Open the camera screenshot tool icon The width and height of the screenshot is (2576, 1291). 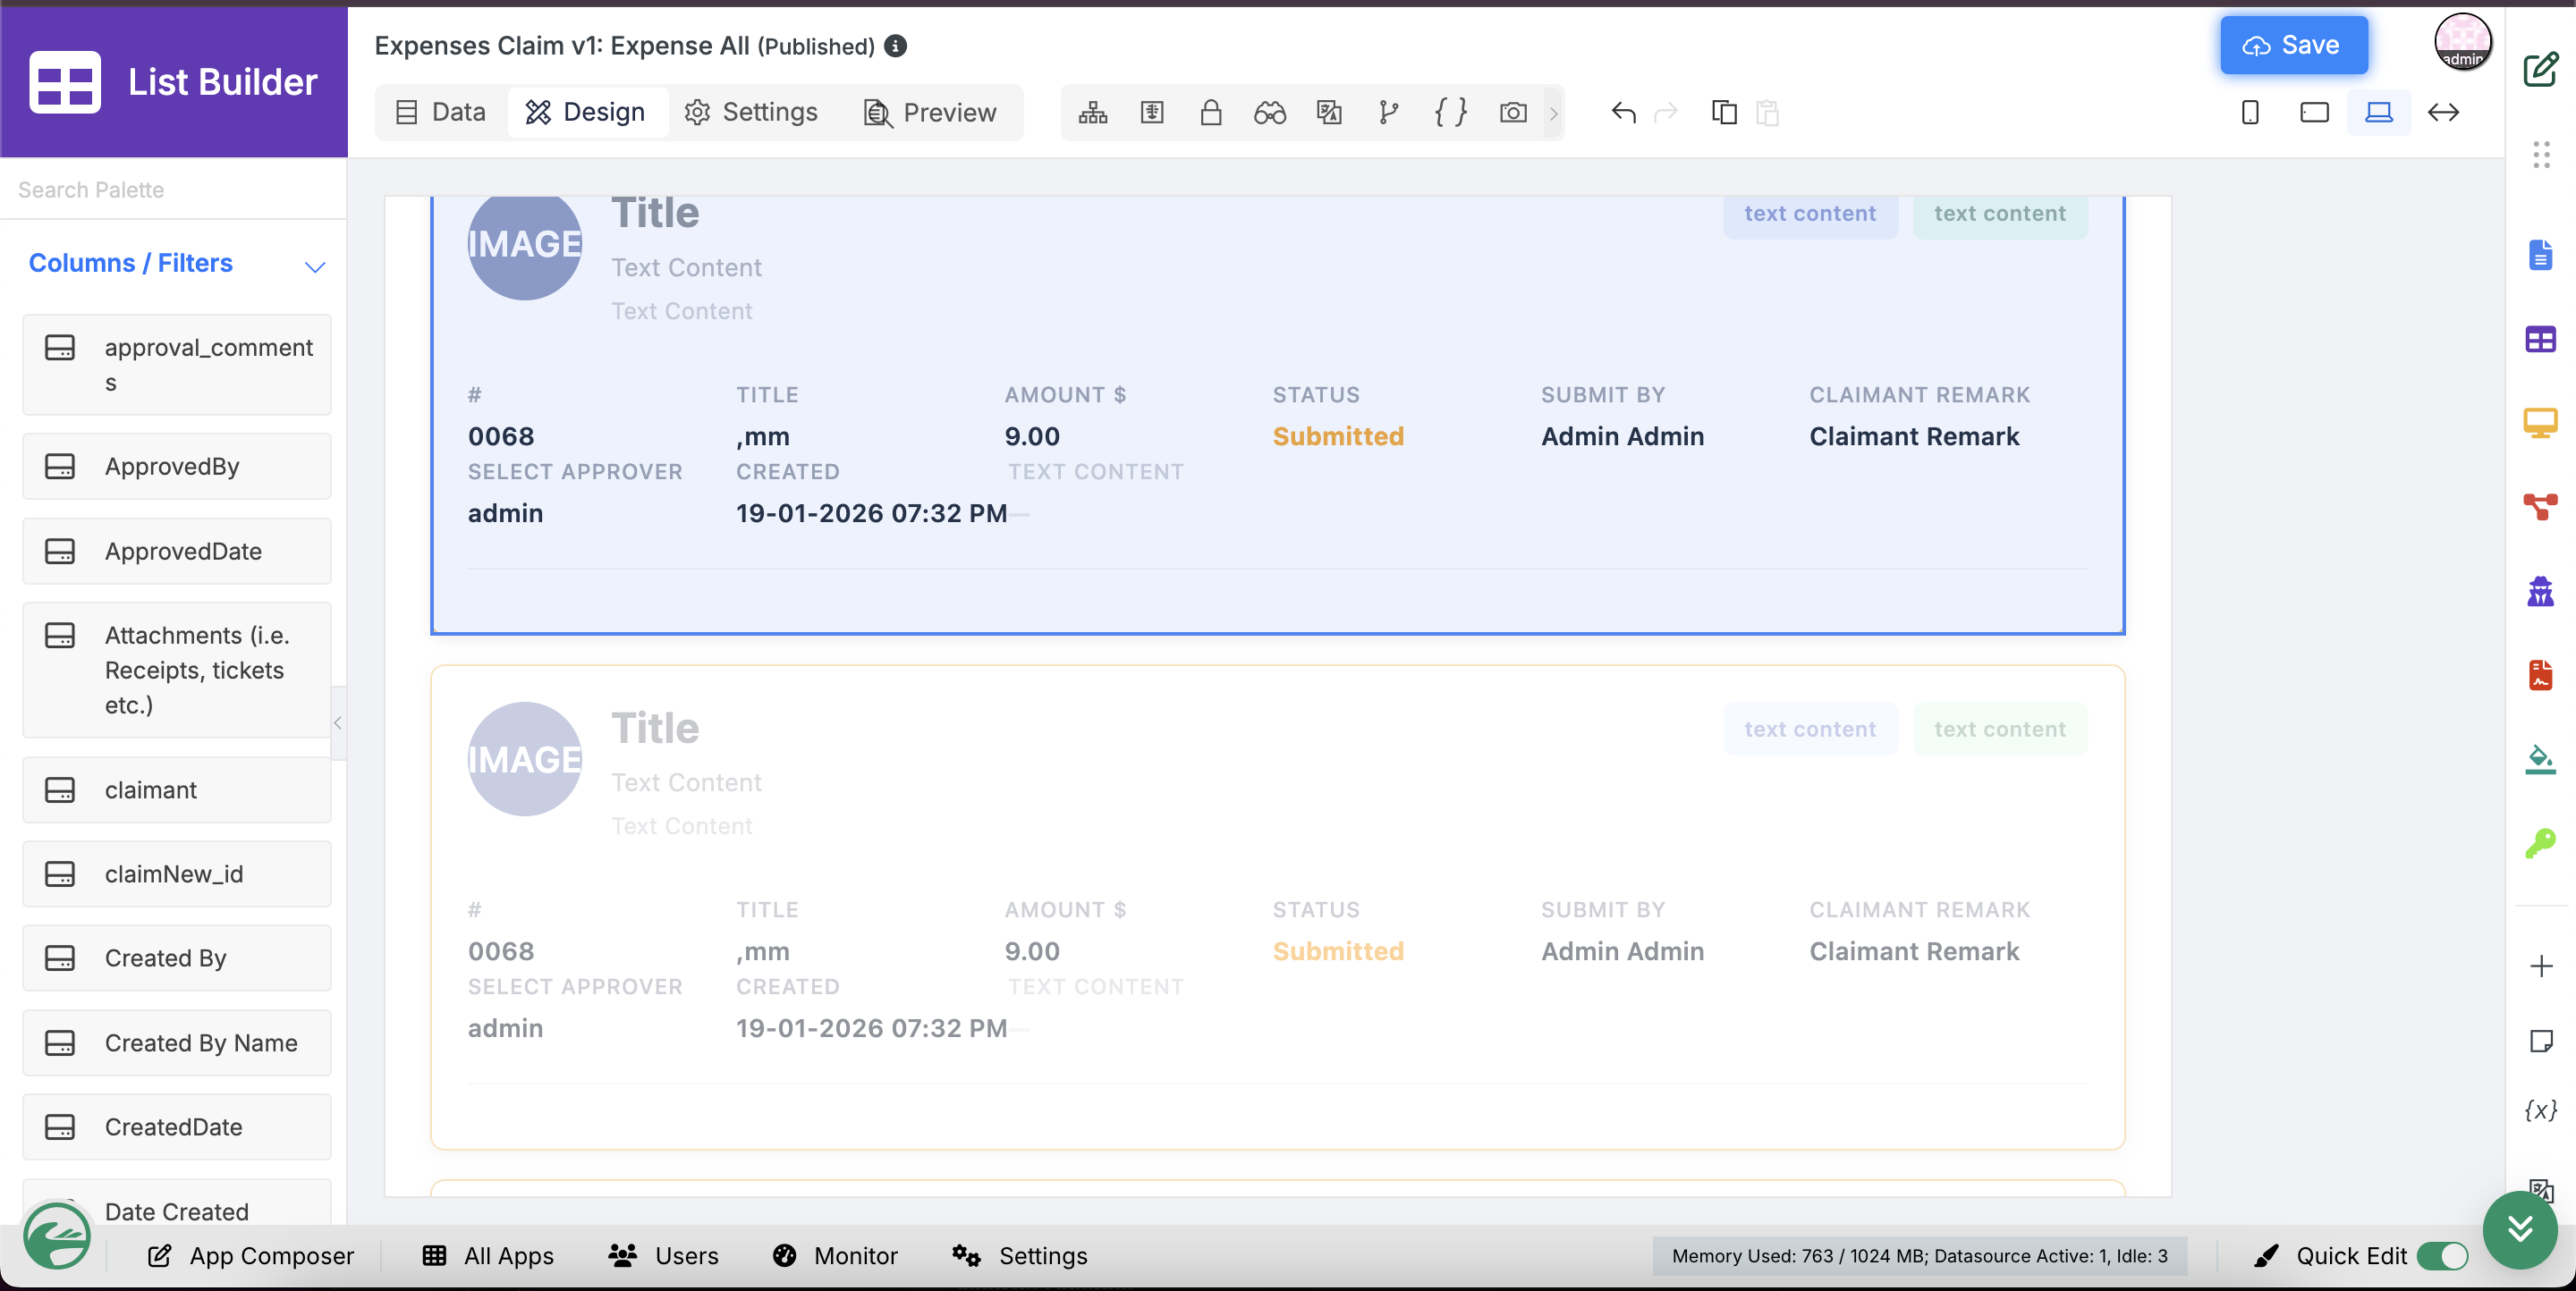[x=1512, y=112]
